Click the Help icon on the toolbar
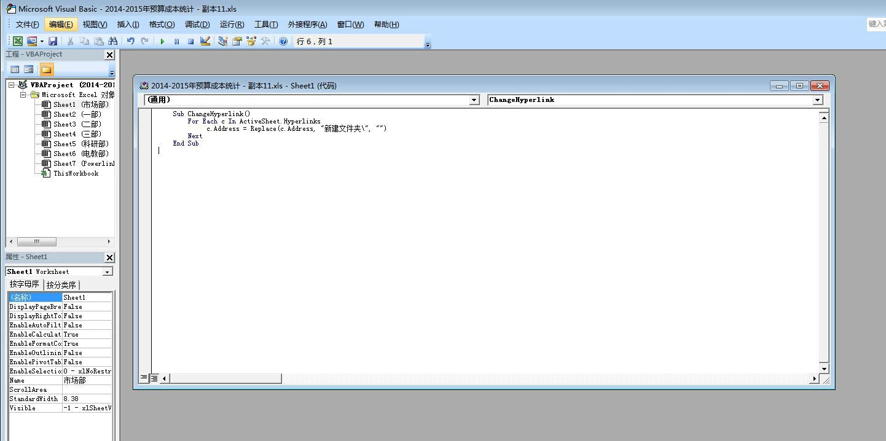 [283, 41]
